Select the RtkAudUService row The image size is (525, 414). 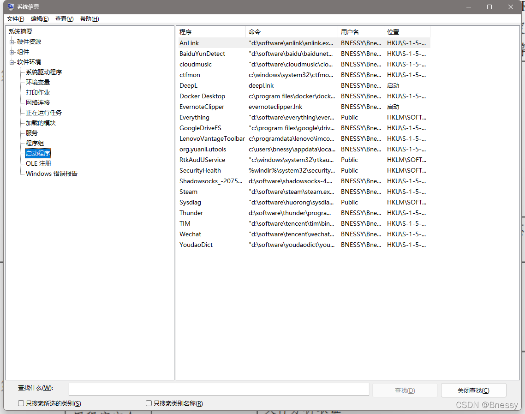point(304,160)
